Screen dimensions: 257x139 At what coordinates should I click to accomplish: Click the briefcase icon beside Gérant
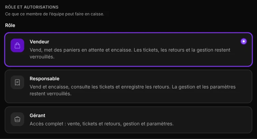point(17,119)
